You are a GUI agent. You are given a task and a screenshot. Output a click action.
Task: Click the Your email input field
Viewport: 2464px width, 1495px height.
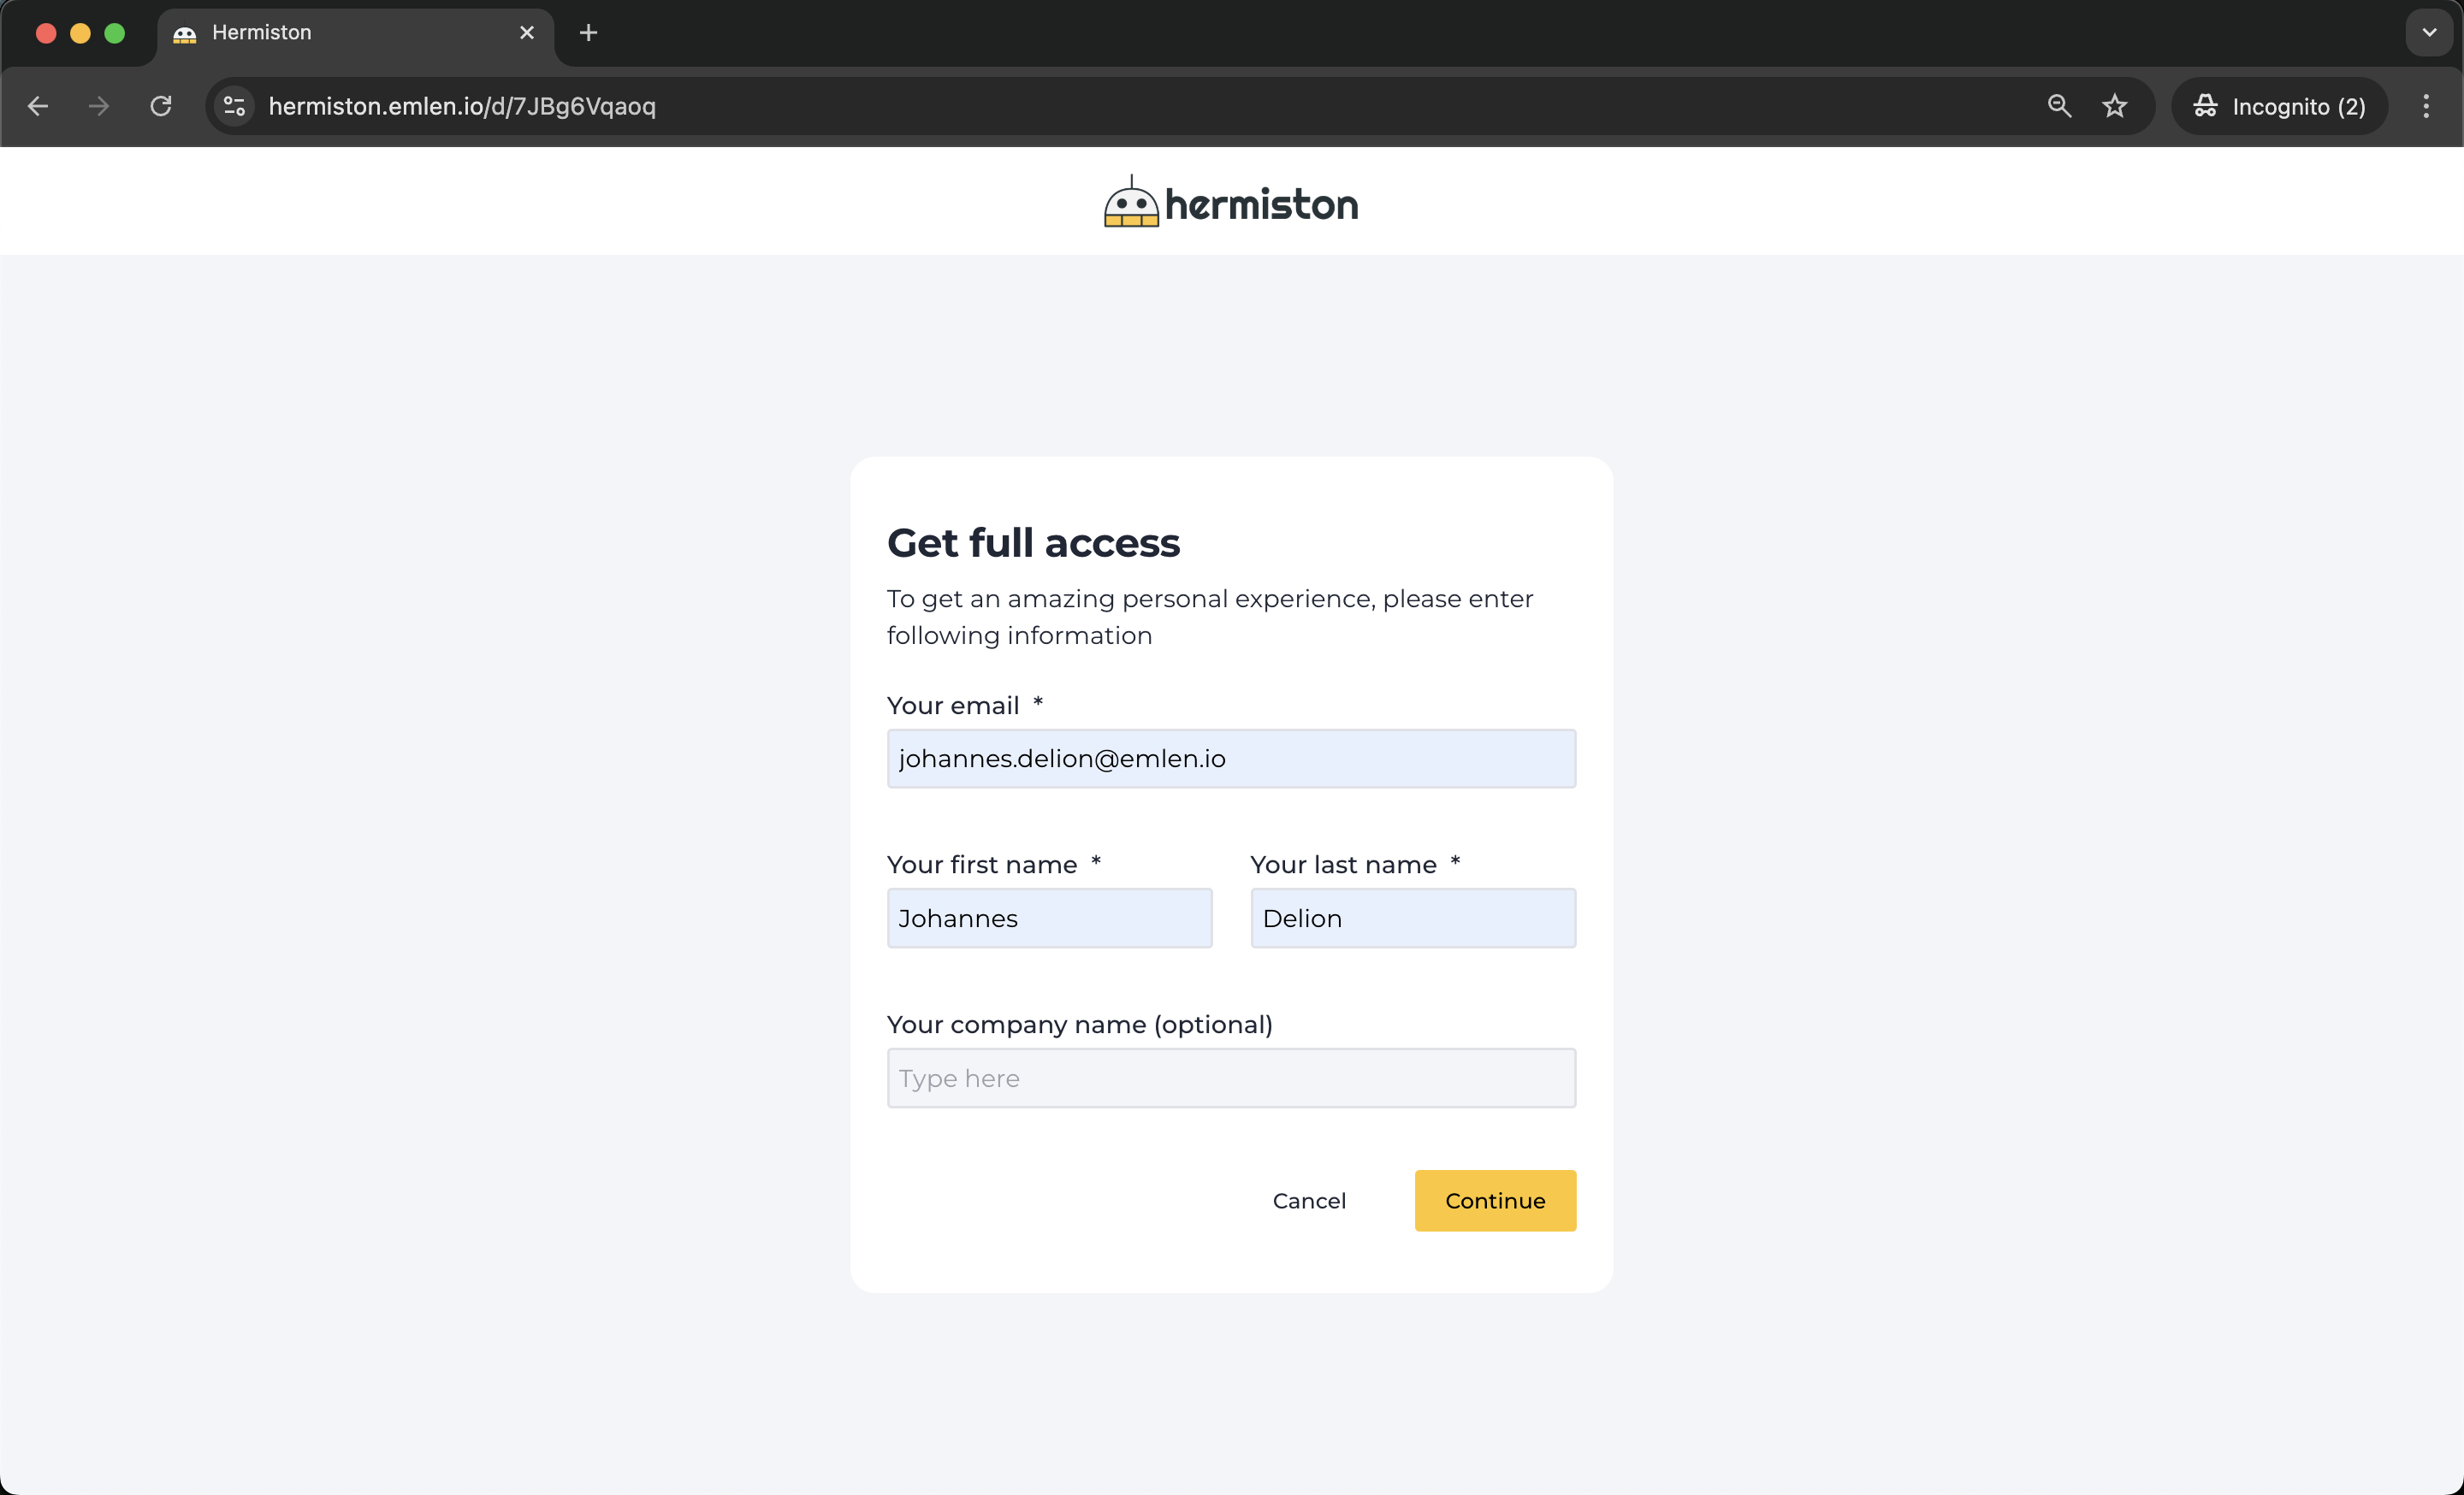click(x=1230, y=759)
